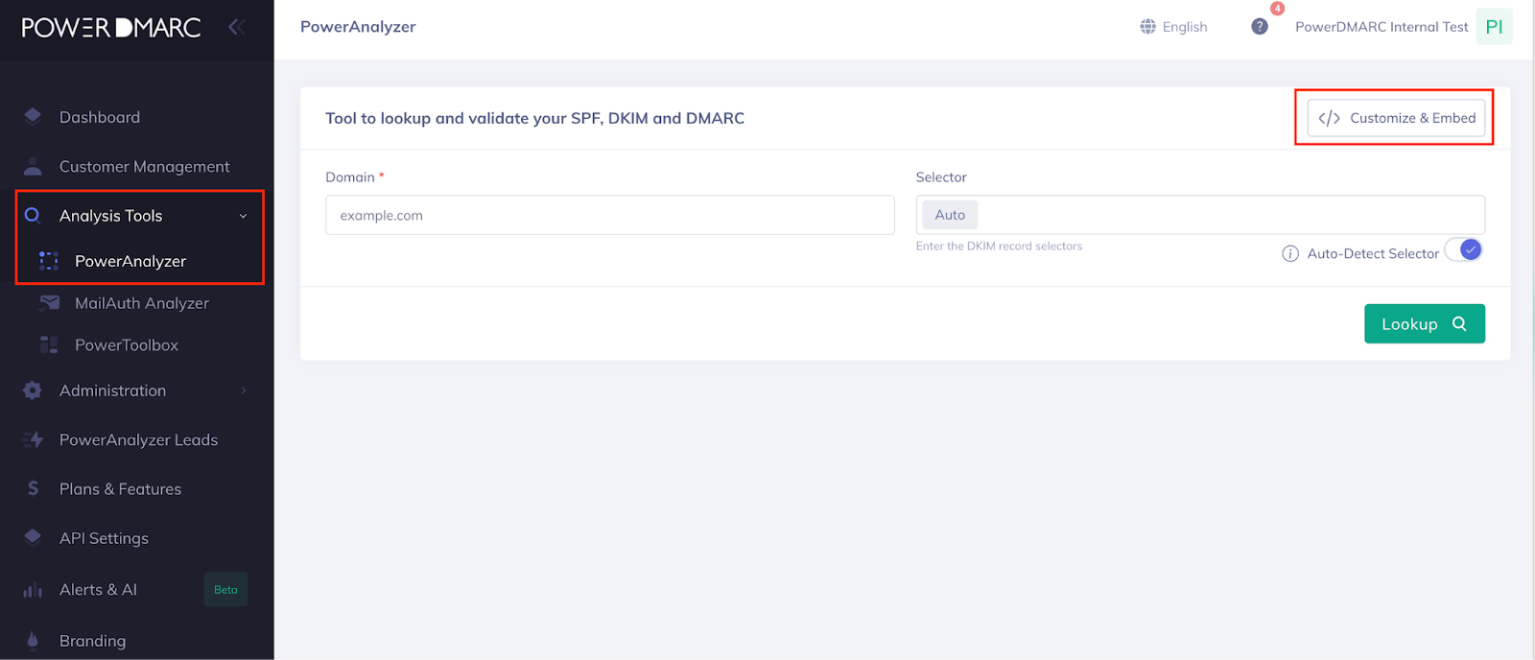Open the PowerDMARC Internal Test account menu
This screenshot has width=1535, height=660.
(x=1381, y=27)
